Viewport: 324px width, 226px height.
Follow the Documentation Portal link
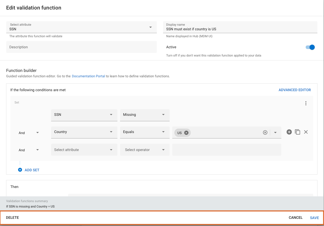88,76
